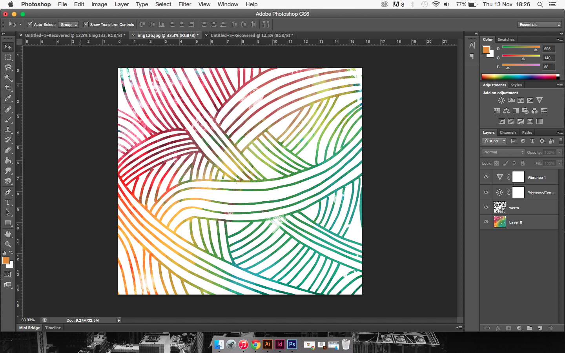Pick a color from the spectrum ramp
This screenshot has width=565, height=353.
coord(521,76)
